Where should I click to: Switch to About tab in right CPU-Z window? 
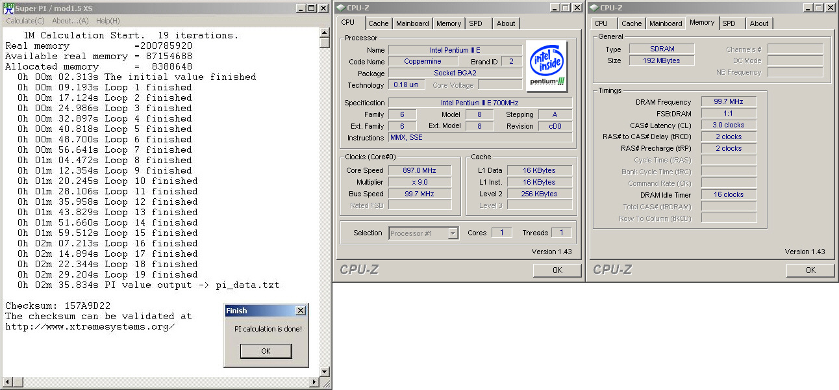759,23
